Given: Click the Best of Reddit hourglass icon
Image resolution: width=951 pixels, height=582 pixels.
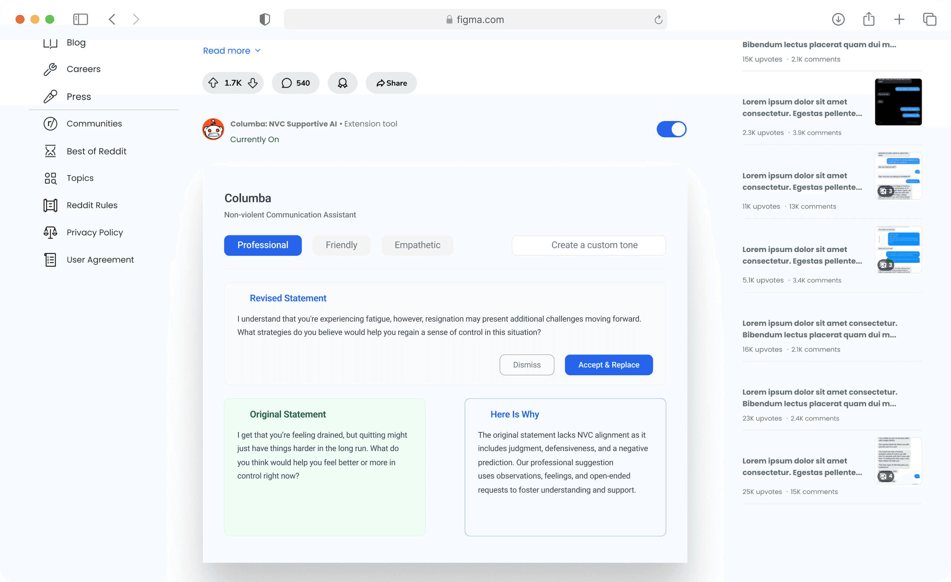Looking at the screenshot, I should click(x=50, y=151).
